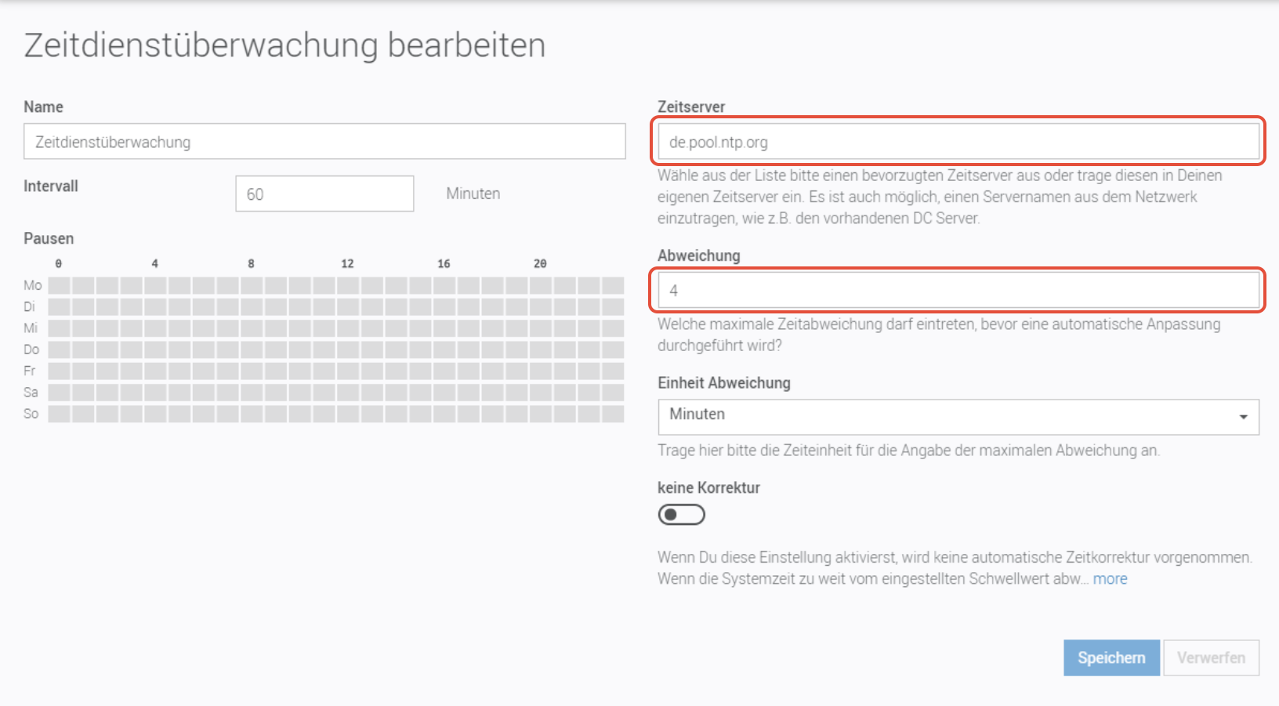Click the Sa row label in Pausen
1279x706 pixels.
click(x=31, y=392)
